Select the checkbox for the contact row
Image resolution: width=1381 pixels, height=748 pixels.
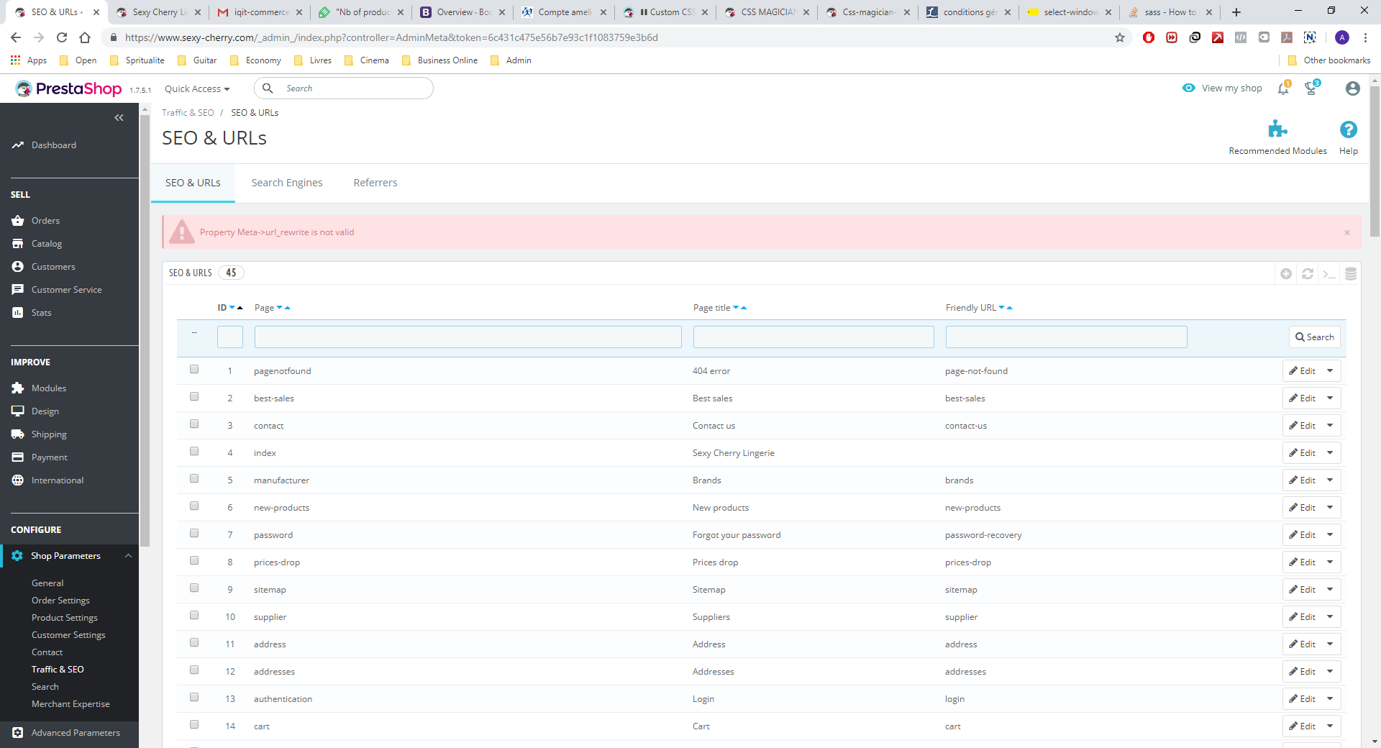194,424
